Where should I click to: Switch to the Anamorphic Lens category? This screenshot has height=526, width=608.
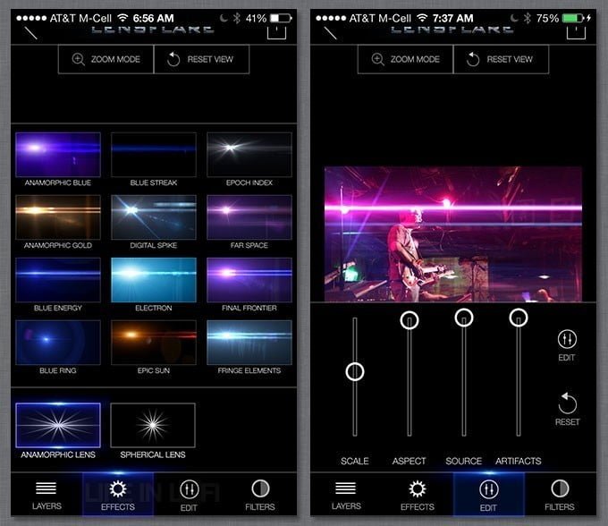click(58, 425)
